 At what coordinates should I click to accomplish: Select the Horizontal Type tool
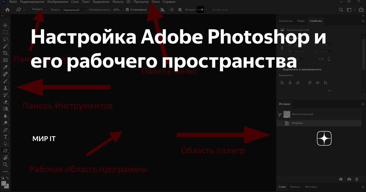[x=5, y=137]
